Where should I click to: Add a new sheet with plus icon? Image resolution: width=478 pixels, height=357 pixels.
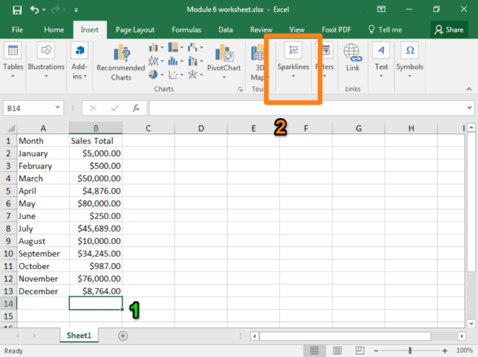pyautogui.click(x=123, y=336)
